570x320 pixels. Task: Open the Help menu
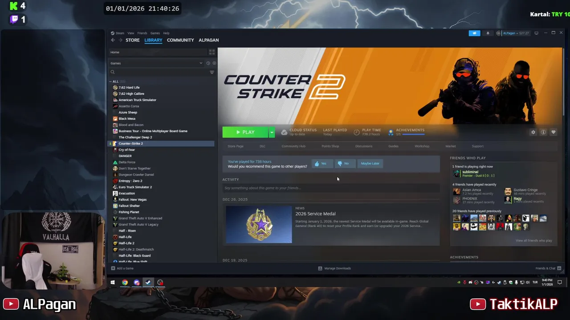[166, 33]
